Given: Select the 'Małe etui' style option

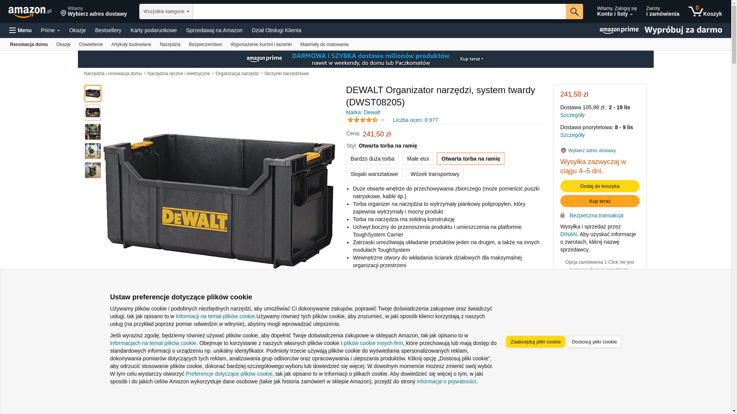Looking at the screenshot, I should 418,159.
